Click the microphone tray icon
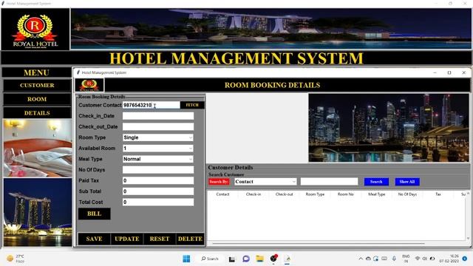The height and width of the screenshot is (266, 473). click(x=394, y=259)
